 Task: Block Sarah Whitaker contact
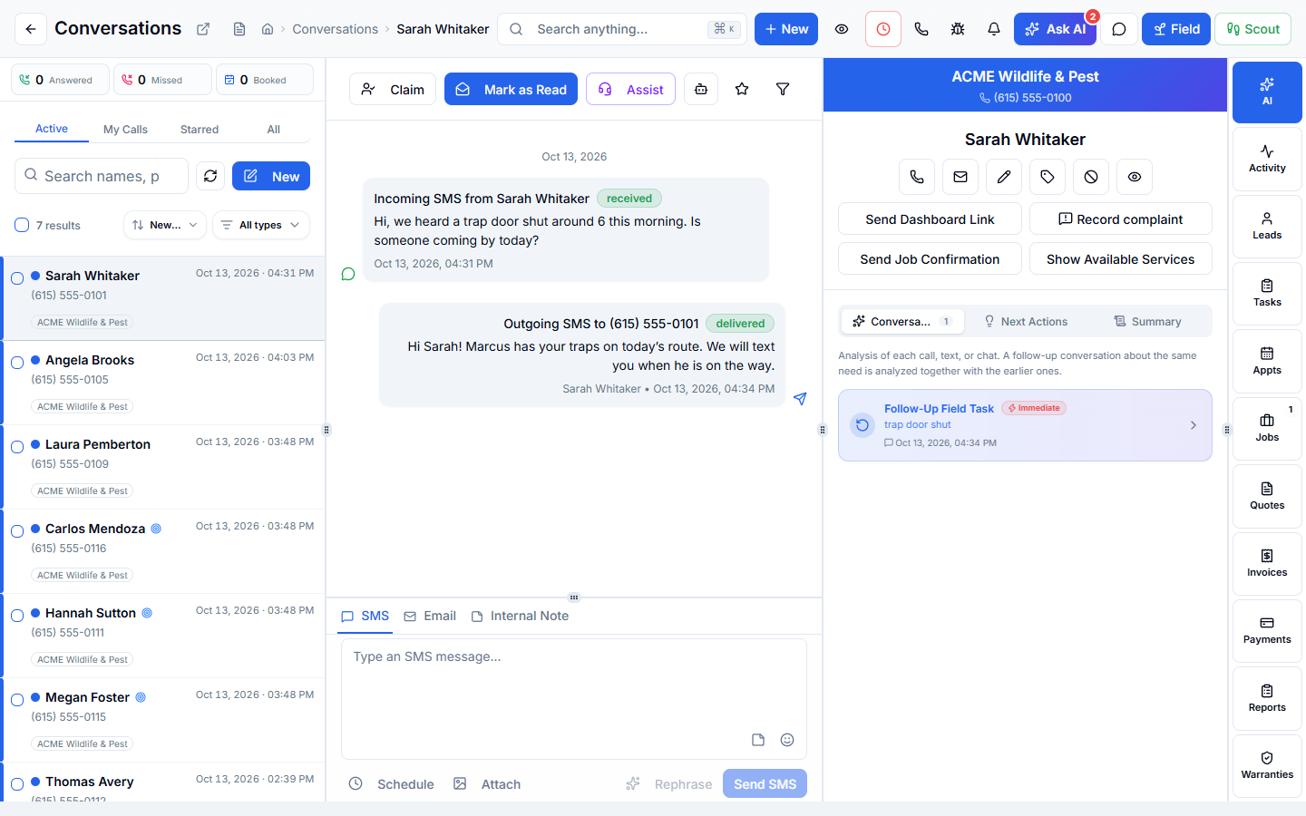click(1091, 177)
